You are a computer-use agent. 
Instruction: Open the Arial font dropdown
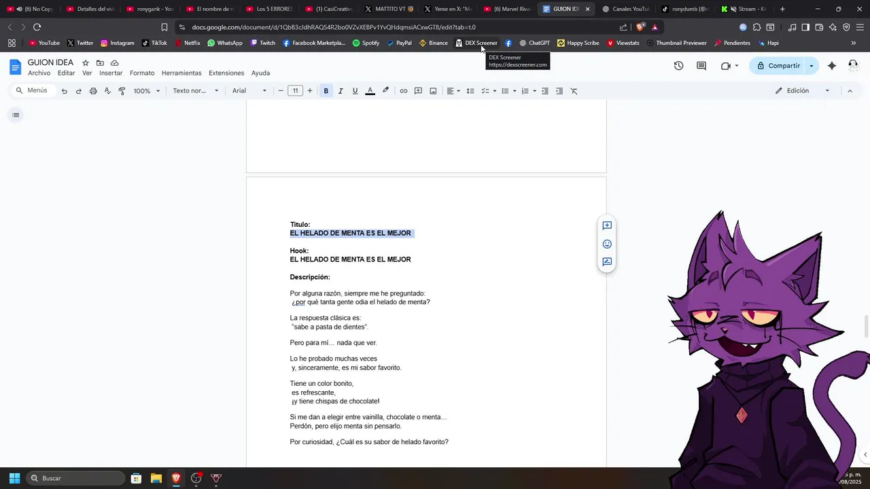click(249, 91)
